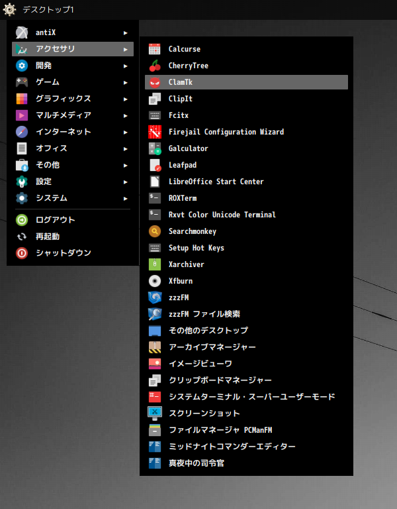Click the red superuser terminal icon
The image size is (397, 509).
coord(155,397)
